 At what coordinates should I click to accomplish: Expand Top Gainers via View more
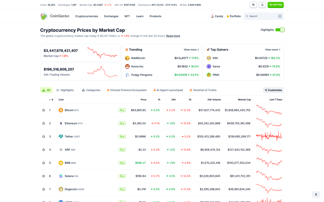pyautogui.click(x=273, y=50)
